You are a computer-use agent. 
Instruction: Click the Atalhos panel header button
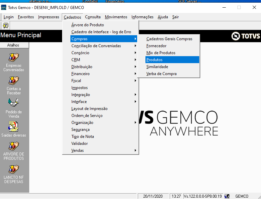[x=14, y=45]
